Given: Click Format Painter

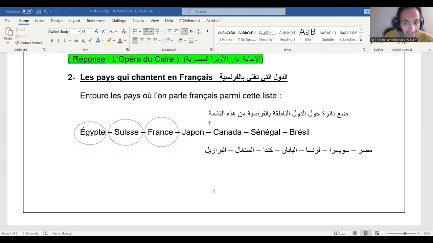Looking at the screenshot, I should (28, 43).
